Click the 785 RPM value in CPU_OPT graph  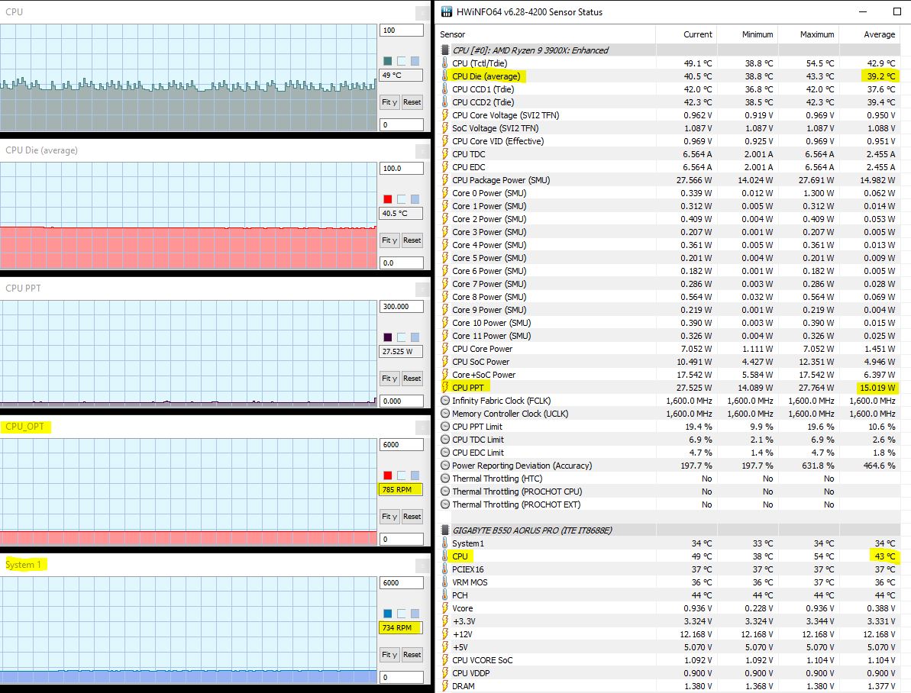[401, 490]
